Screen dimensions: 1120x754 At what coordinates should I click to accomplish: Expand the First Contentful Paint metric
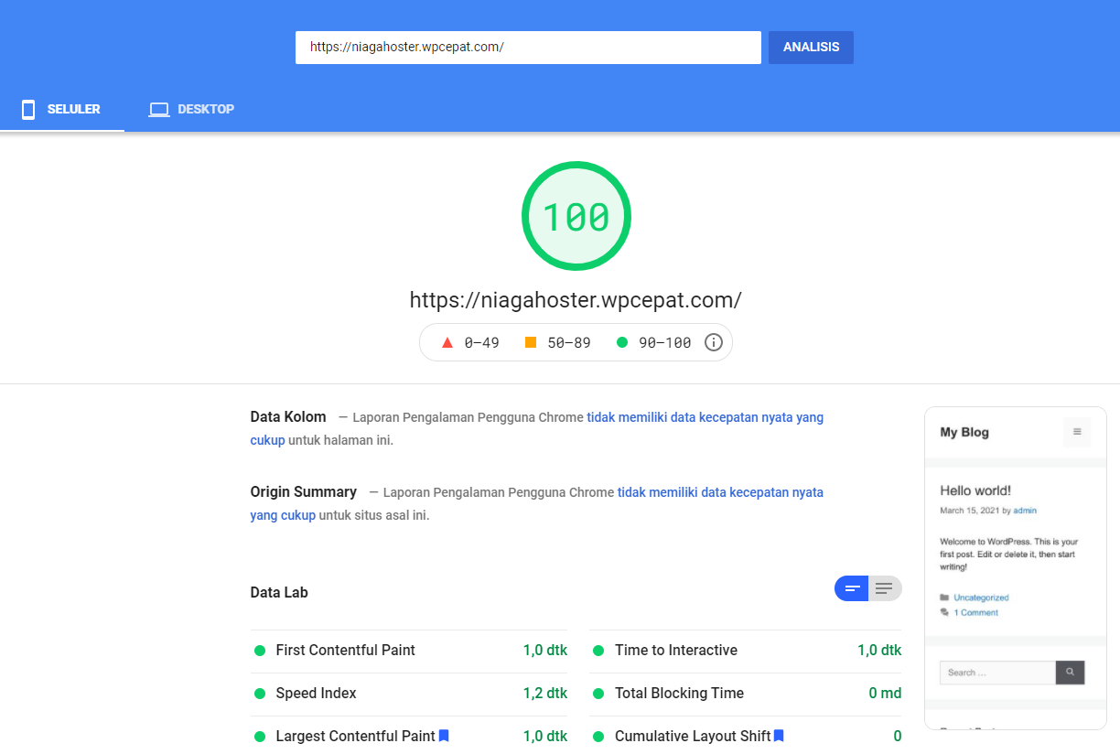[x=345, y=651]
